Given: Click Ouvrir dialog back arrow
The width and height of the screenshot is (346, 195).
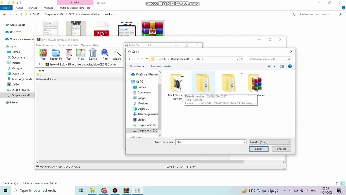Looking at the screenshot, I should (x=130, y=59).
